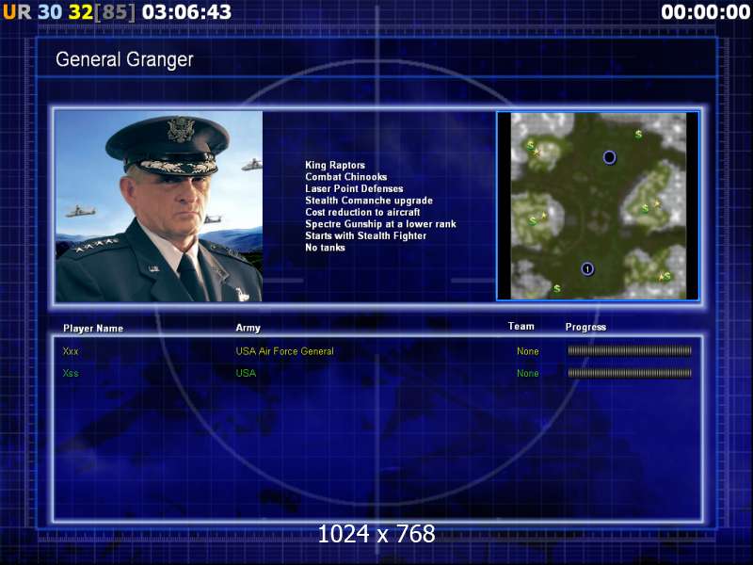This screenshot has height=565, width=753.
Task: Click the 03:06:43 clock readout
Action: tap(186, 12)
